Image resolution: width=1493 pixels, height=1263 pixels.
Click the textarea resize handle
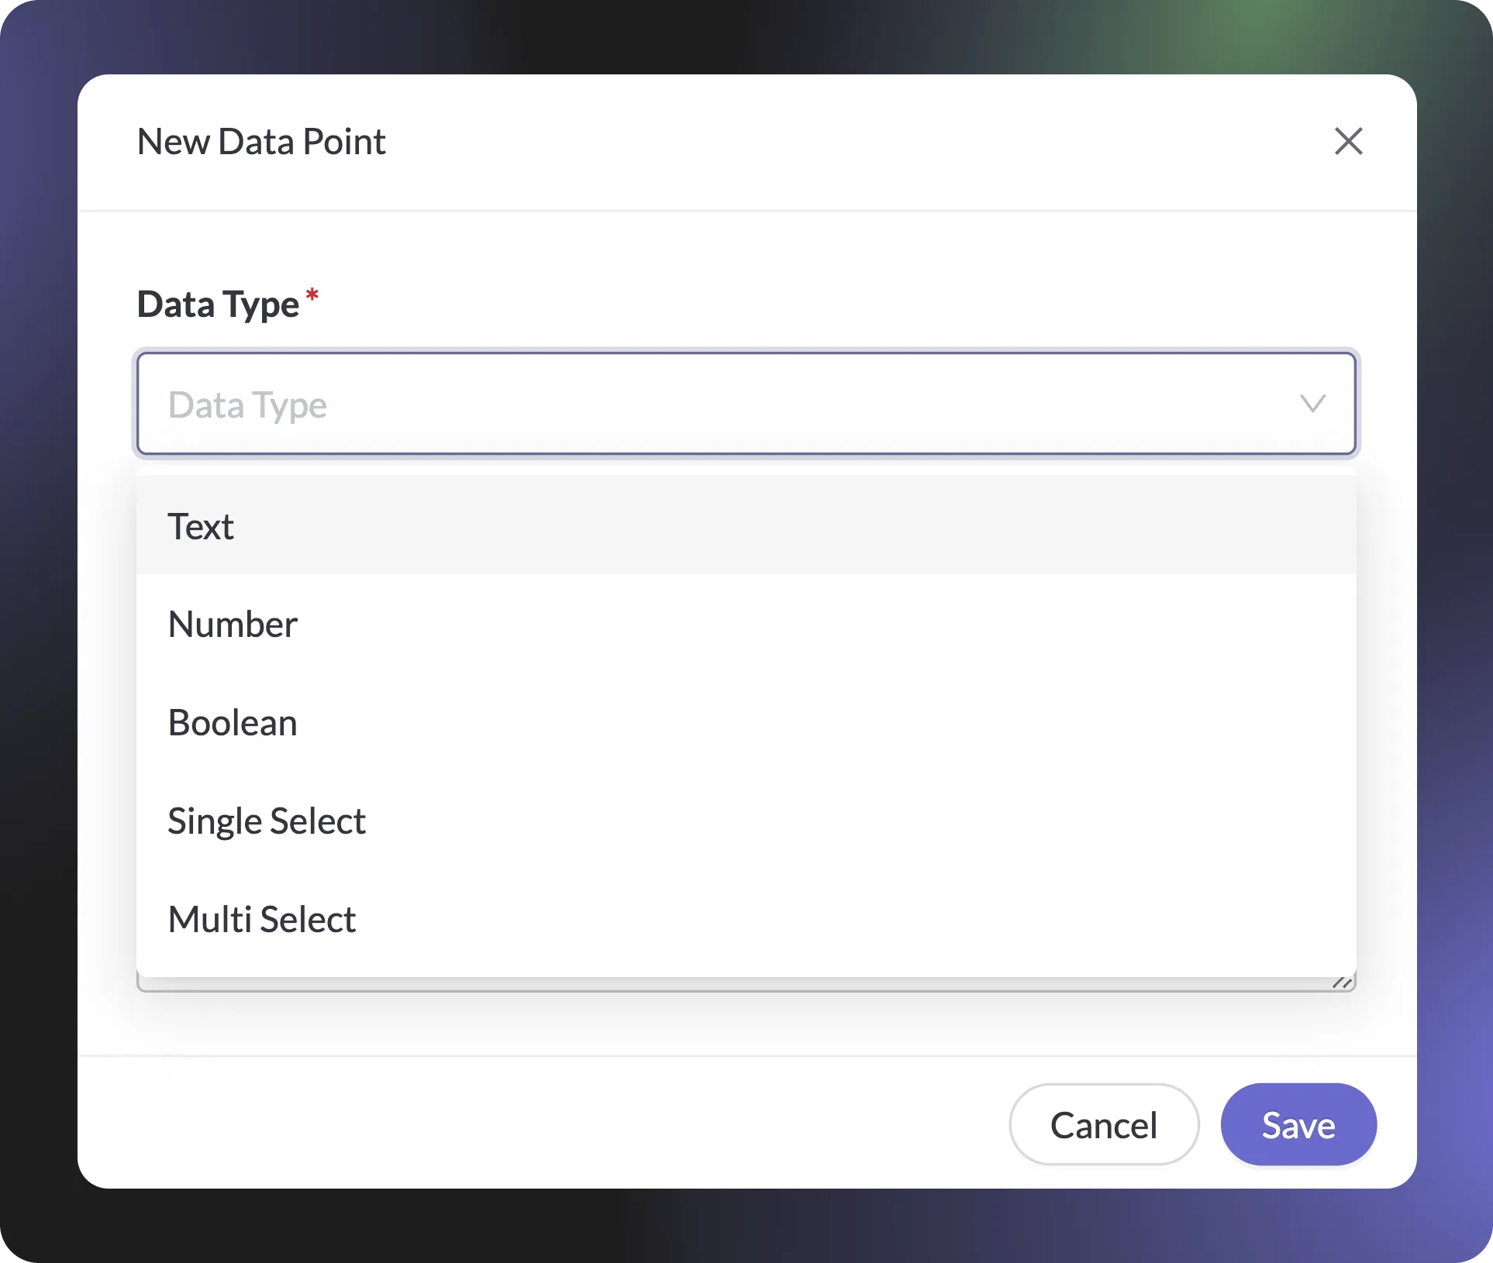click(1342, 982)
